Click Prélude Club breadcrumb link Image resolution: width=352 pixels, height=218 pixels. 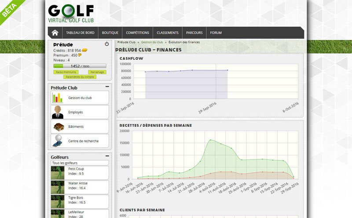point(126,42)
